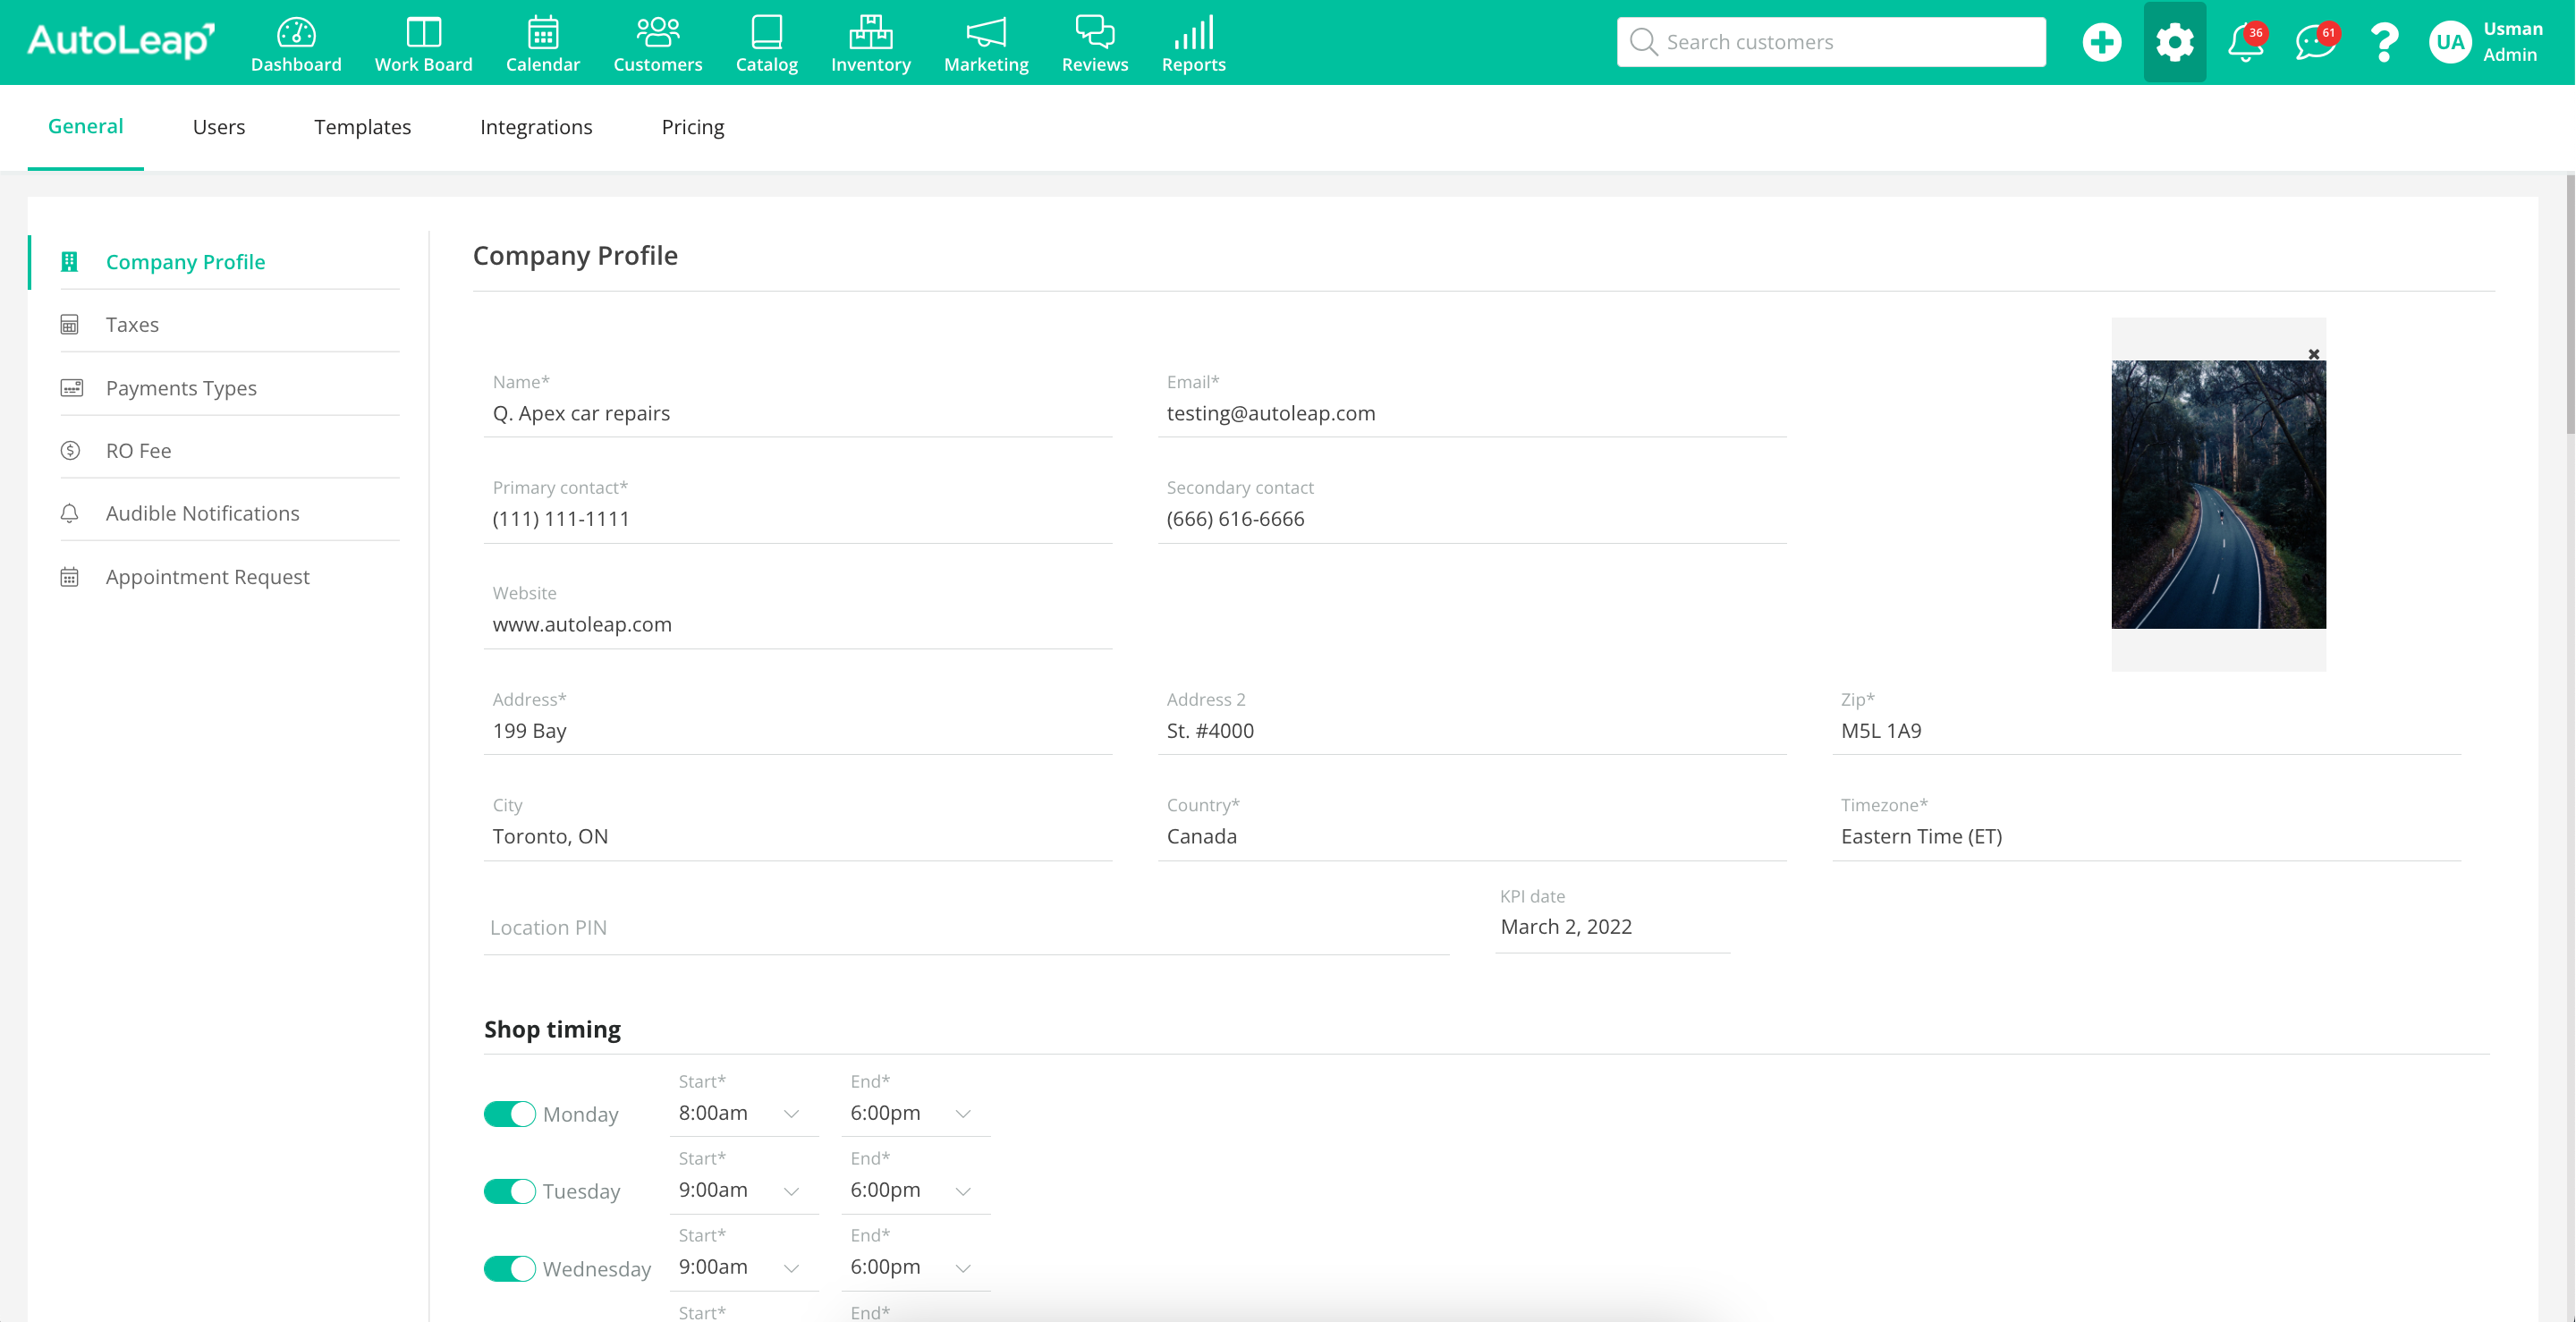Go to Taxes settings section
This screenshot has height=1322, width=2576.
[x=132, y=324]
